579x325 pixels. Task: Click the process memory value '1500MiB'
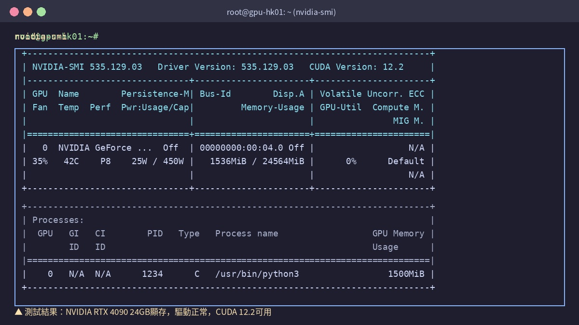[x=406, y=274]
